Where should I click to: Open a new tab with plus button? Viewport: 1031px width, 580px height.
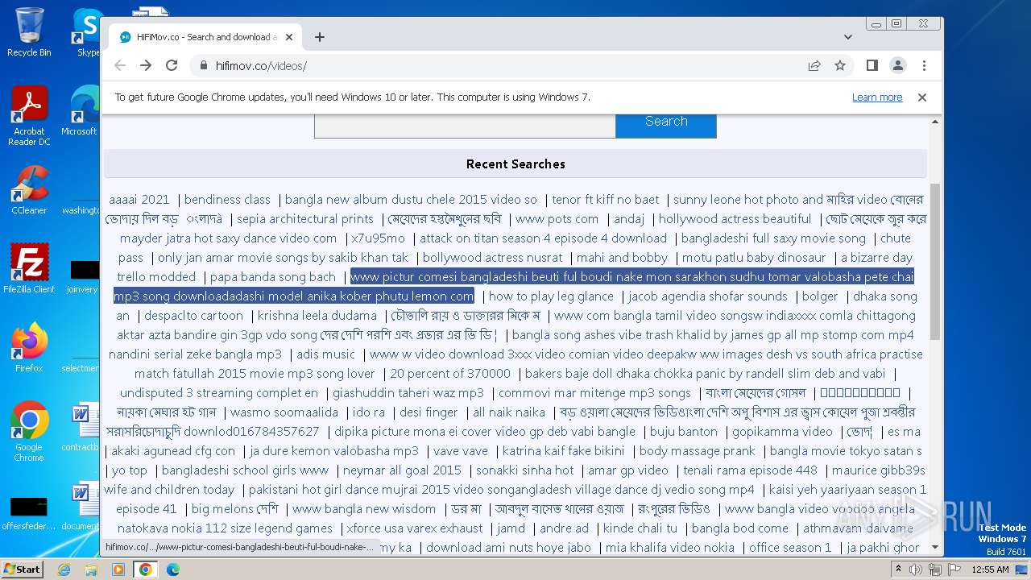(320, 37)
